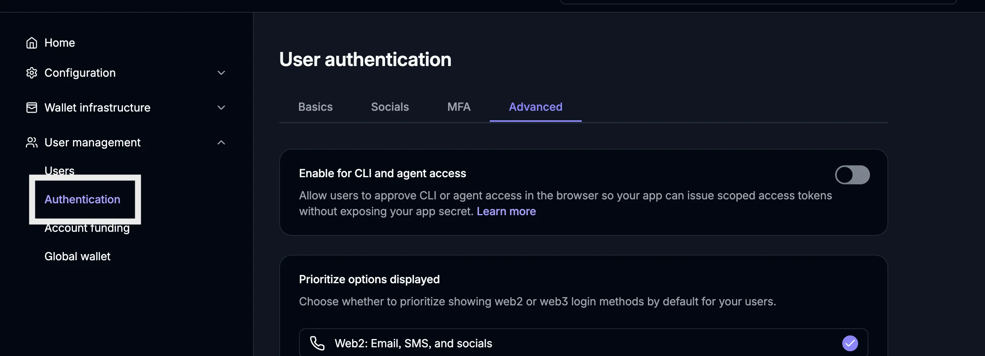
Task: Collapse the User management chevron
Action: point(221,142)
